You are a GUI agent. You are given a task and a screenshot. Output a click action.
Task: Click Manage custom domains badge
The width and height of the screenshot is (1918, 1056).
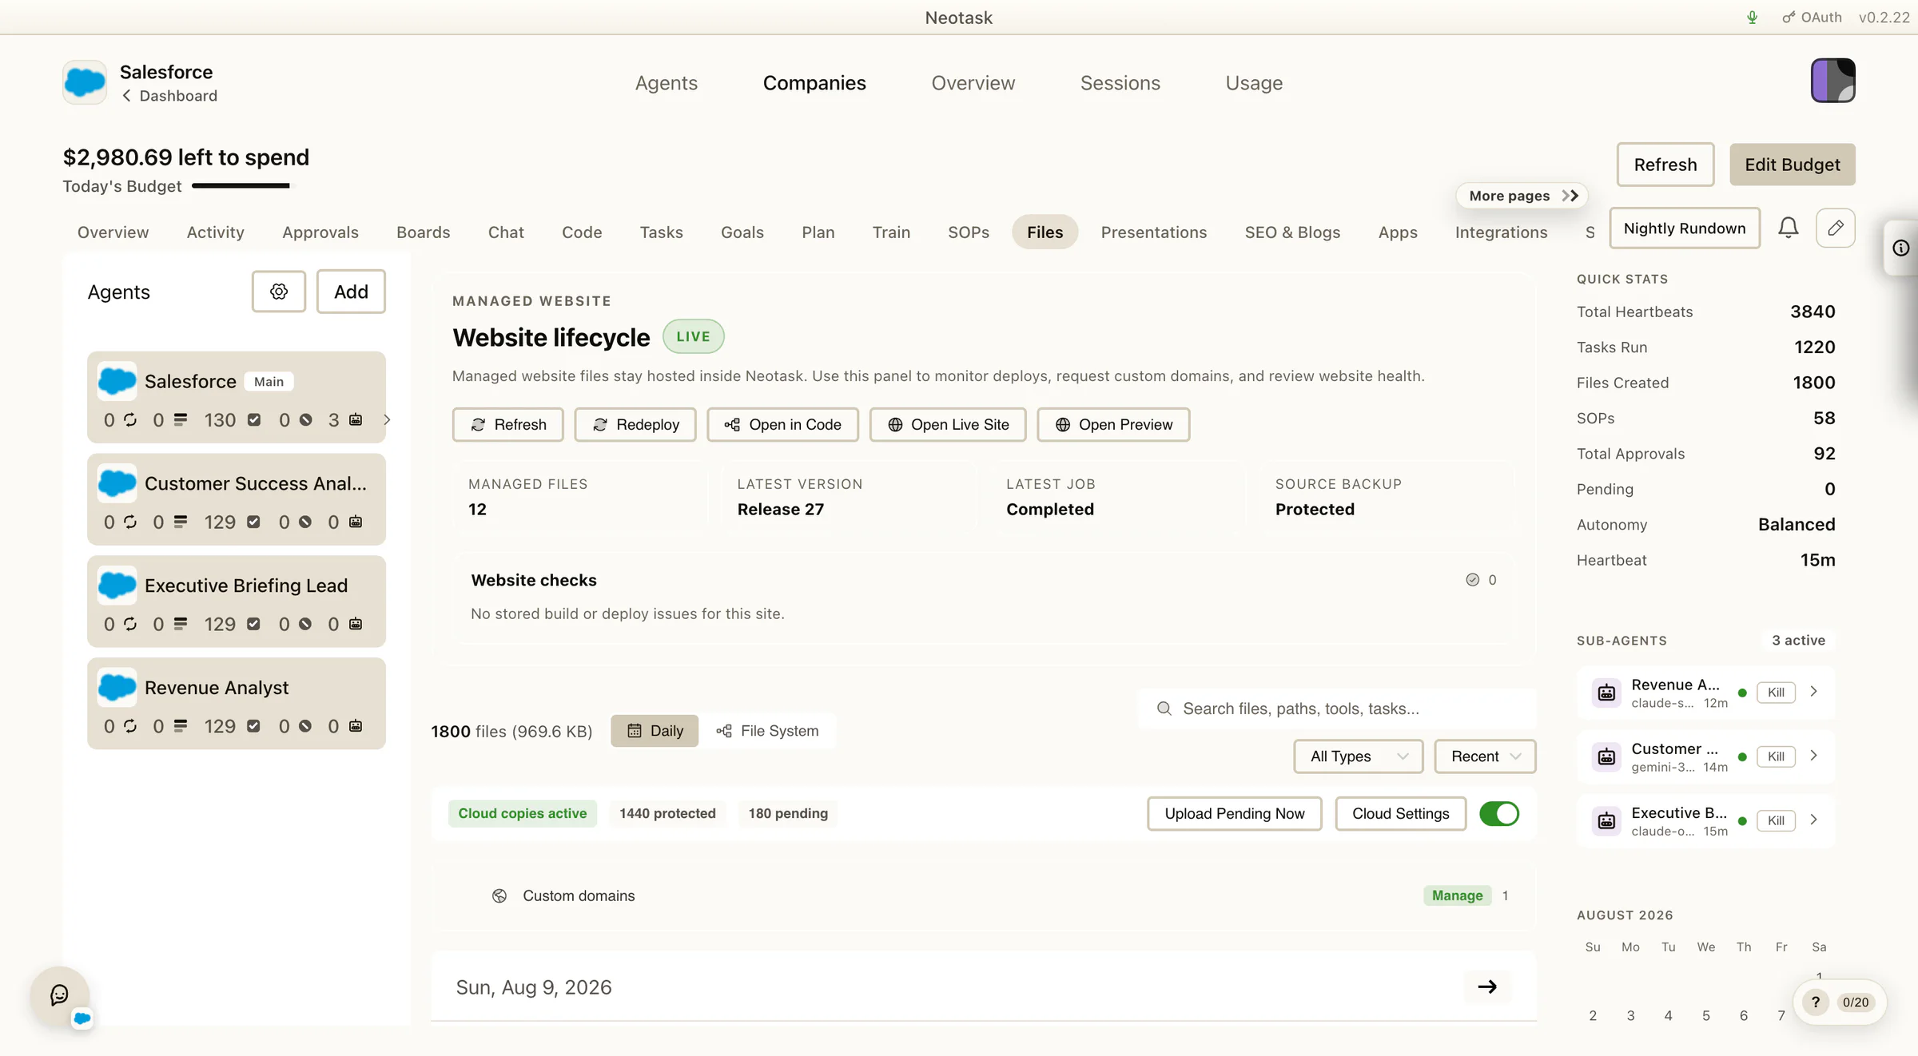(1457, 896)
